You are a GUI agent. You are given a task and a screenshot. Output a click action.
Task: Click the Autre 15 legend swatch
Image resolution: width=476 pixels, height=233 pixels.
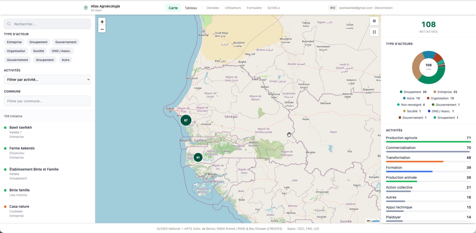(404, 98)
